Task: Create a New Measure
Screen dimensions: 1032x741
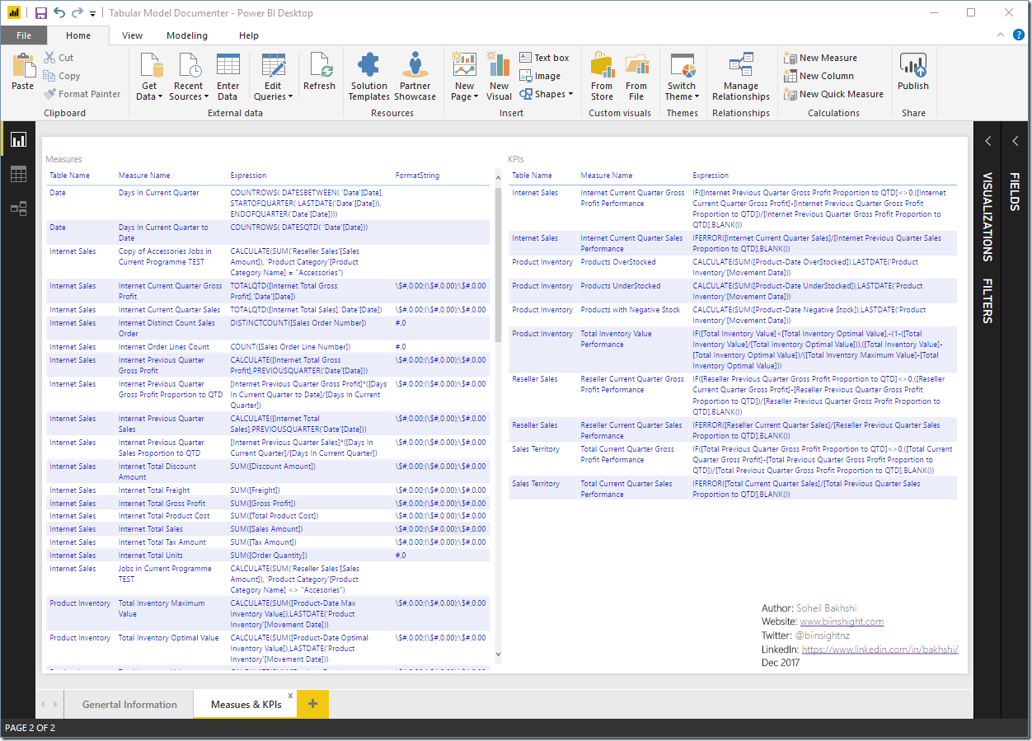Action: pyautogui.click(x=820, y=58)
